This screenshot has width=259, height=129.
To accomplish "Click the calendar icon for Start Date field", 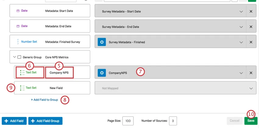I will (18, 11).
